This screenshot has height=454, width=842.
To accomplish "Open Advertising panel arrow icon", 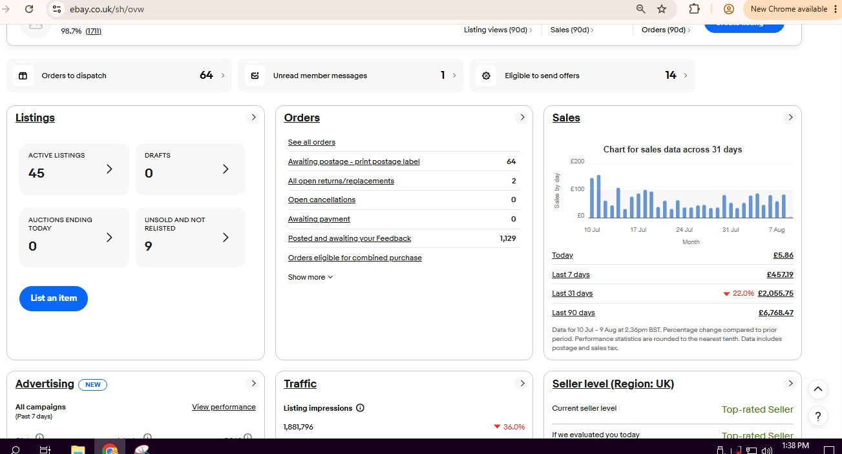I will pos(253,384).
